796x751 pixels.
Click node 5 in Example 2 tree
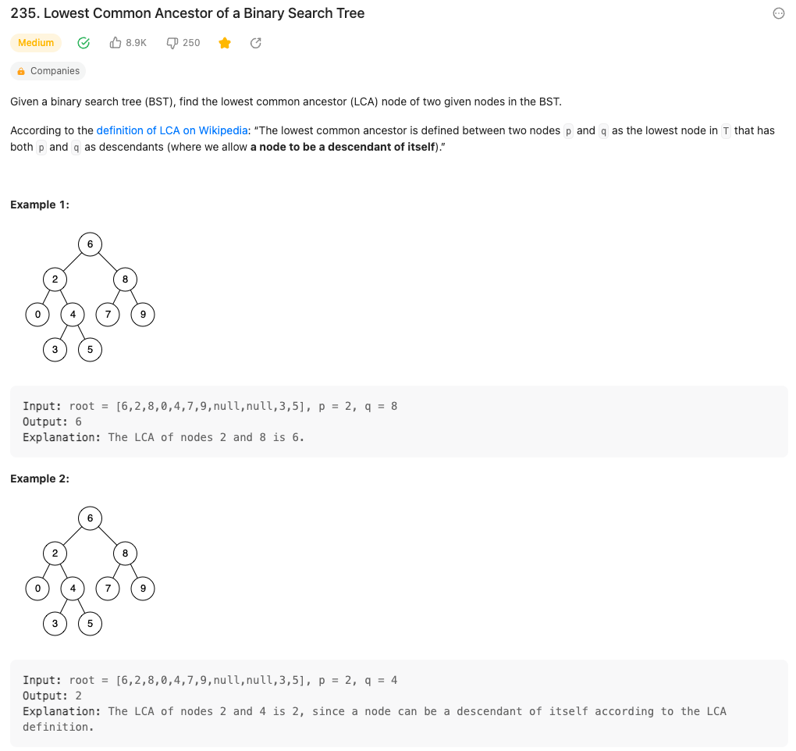(90, 623)
